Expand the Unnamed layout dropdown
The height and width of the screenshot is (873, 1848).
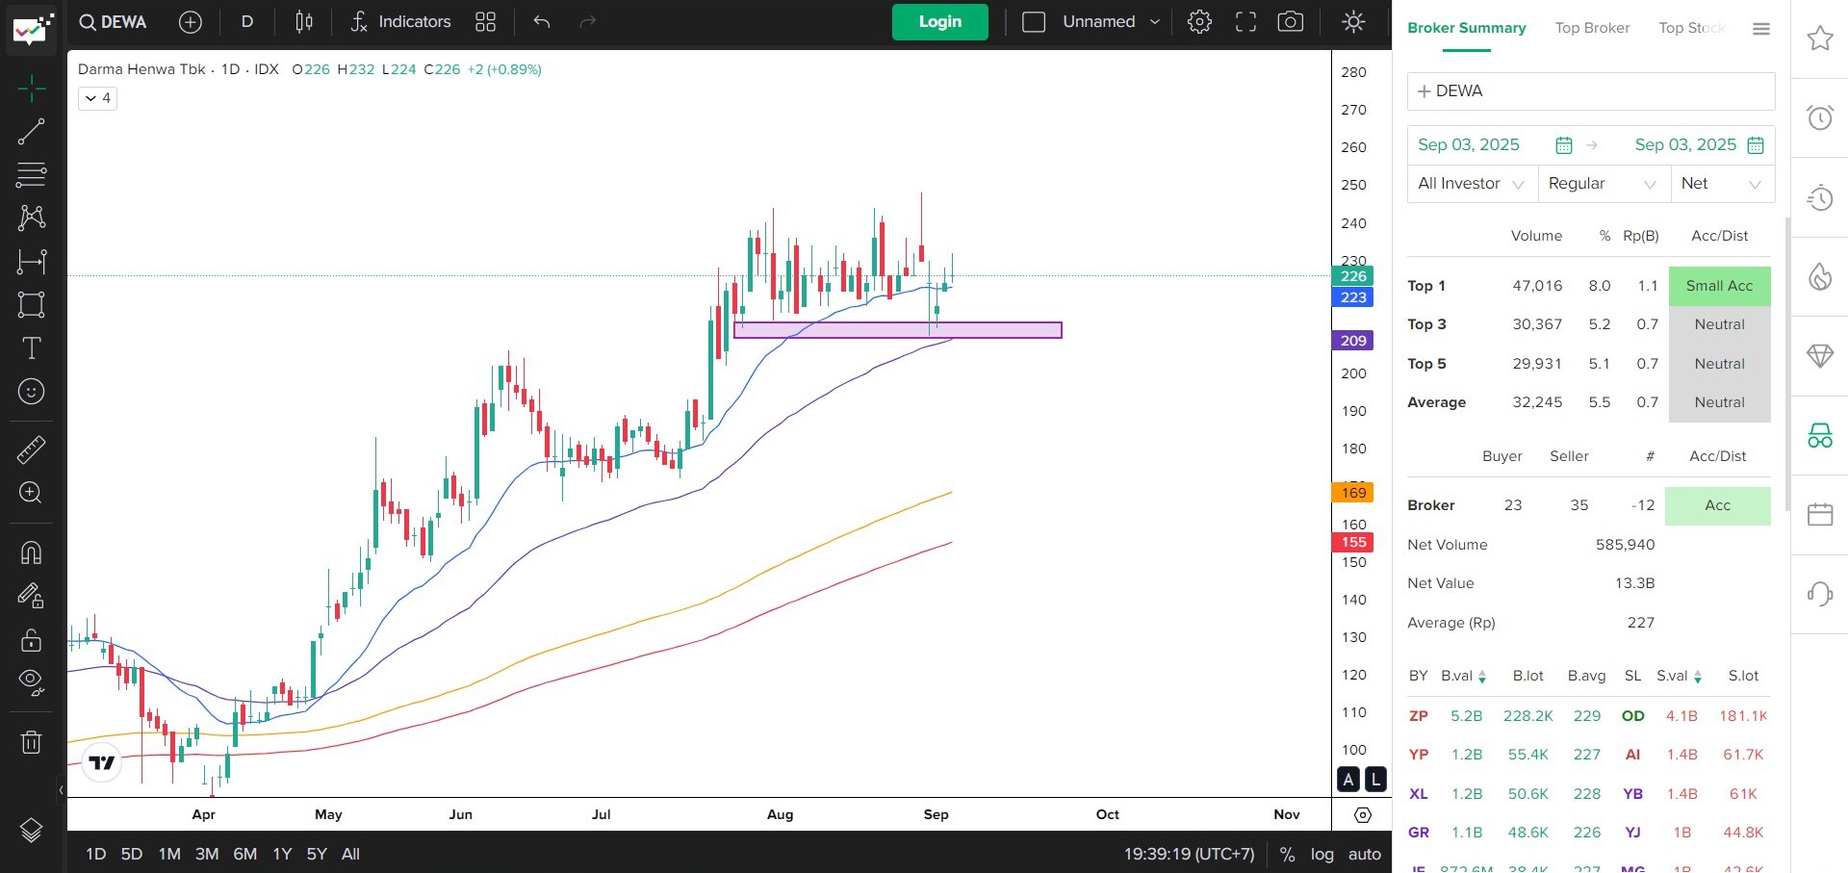pos(1155,22)
